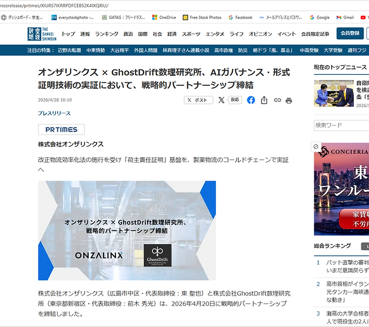Open the Sankei Shimbun logo homepage

42,34
